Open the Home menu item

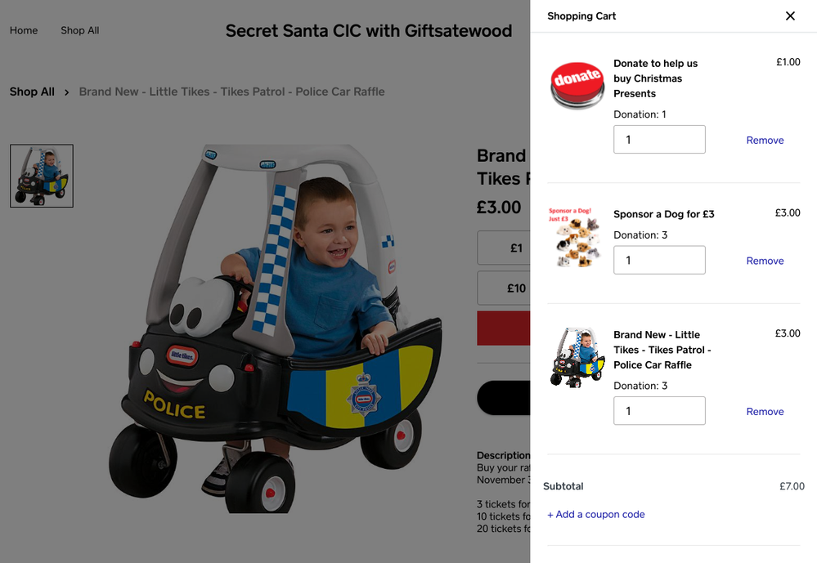[x=24, y=30]
